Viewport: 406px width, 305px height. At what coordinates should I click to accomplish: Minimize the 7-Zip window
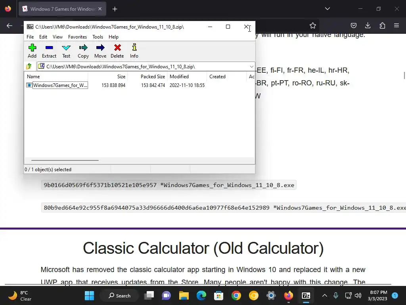pyautogui.click(x=210, y=27)
